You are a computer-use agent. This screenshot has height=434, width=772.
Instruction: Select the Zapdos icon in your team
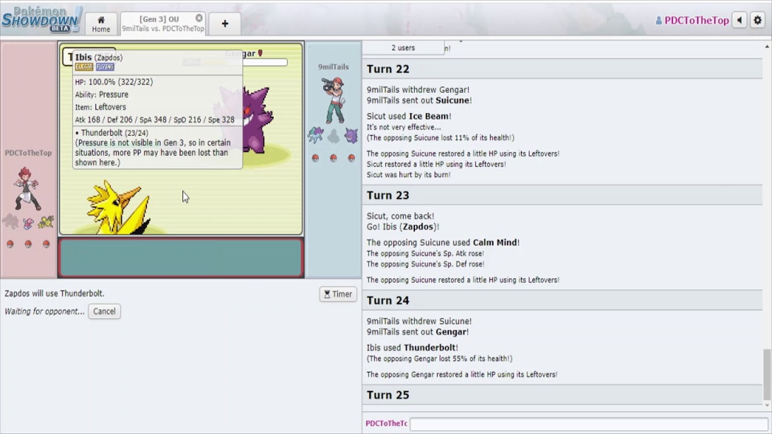click(46, 222)
